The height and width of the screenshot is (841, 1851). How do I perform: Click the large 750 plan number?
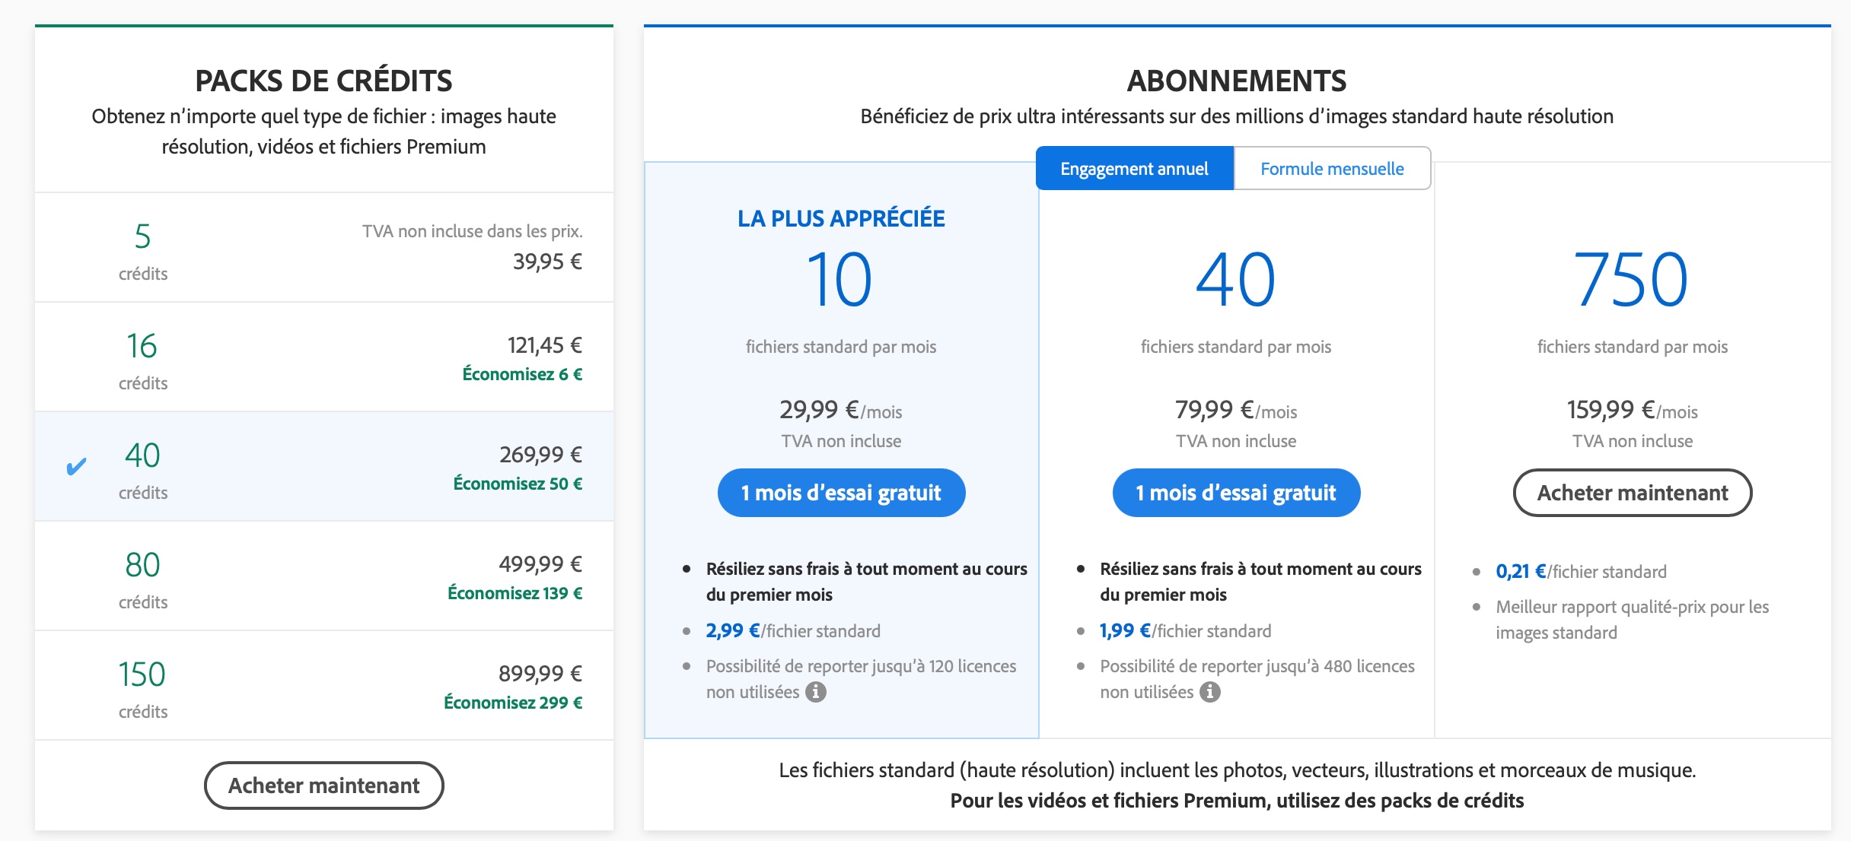[1630, 280]
